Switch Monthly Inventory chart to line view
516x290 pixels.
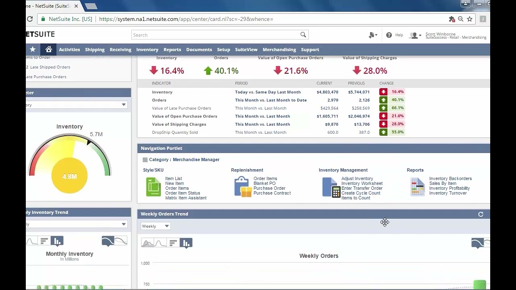click(x=32, y=241)
